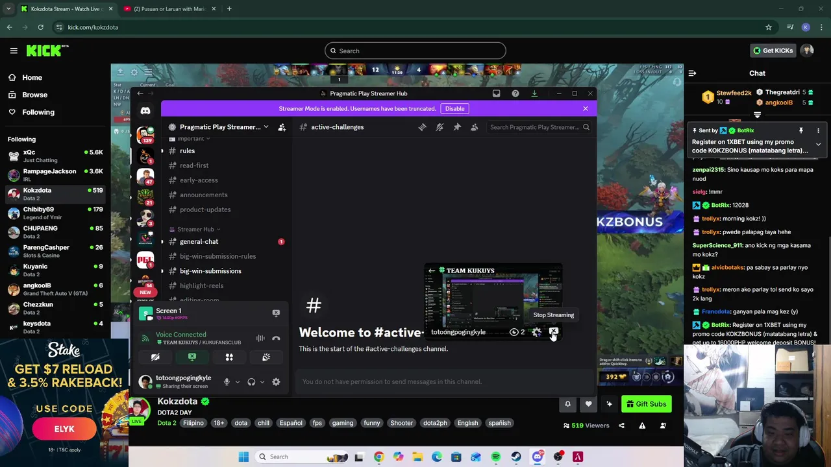The image size is (831, 467).
Task: Open microphone input options arrow
Action: click(x=237, y=382)
